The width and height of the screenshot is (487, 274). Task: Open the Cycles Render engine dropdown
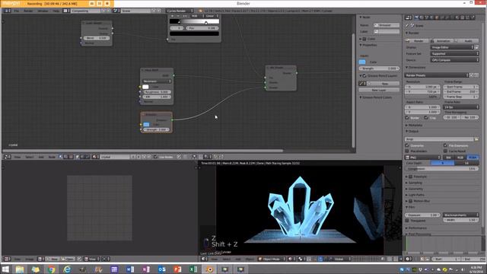(x=180, y=11)
